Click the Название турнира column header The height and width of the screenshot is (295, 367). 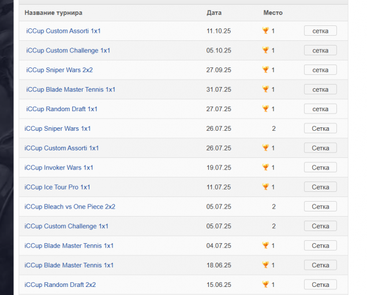[x=53, y=13]
